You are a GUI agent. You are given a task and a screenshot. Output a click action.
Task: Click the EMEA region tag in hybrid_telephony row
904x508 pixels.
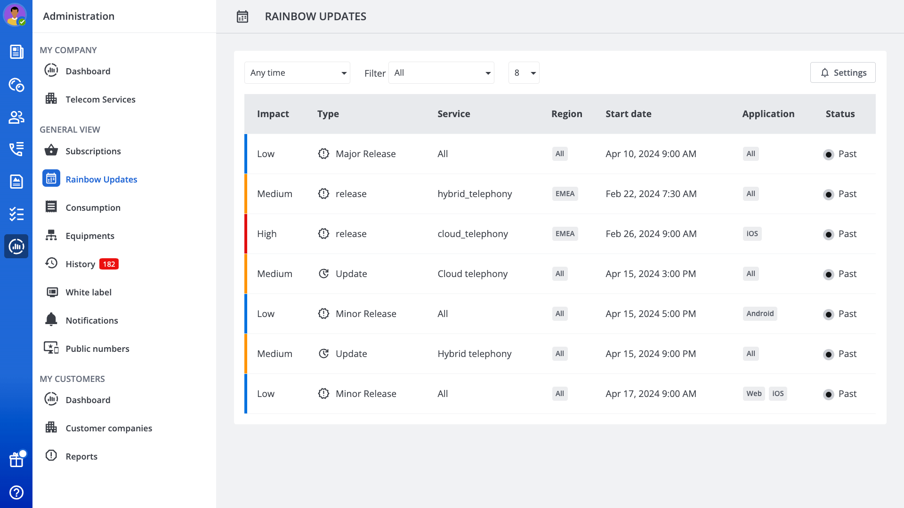point(565,194)
